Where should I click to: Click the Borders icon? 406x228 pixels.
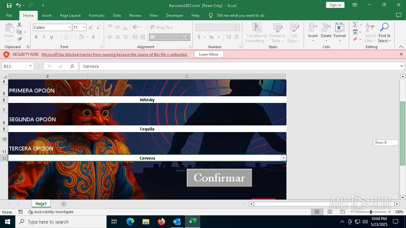pos(66,37)
